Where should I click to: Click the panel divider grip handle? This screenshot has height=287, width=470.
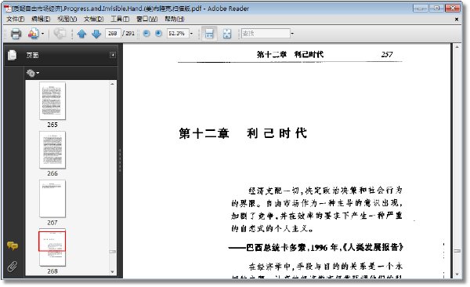(120, 160)
